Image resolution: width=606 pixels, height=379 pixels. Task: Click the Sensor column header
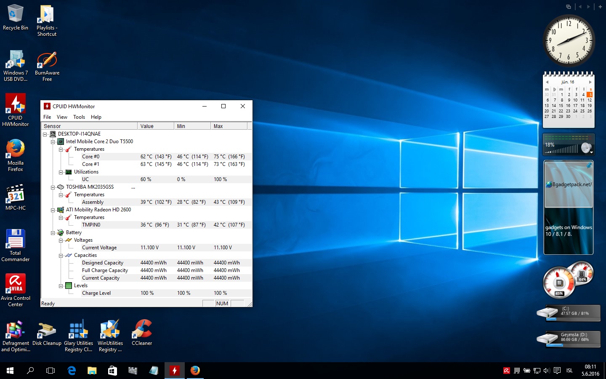click(89, 126)
